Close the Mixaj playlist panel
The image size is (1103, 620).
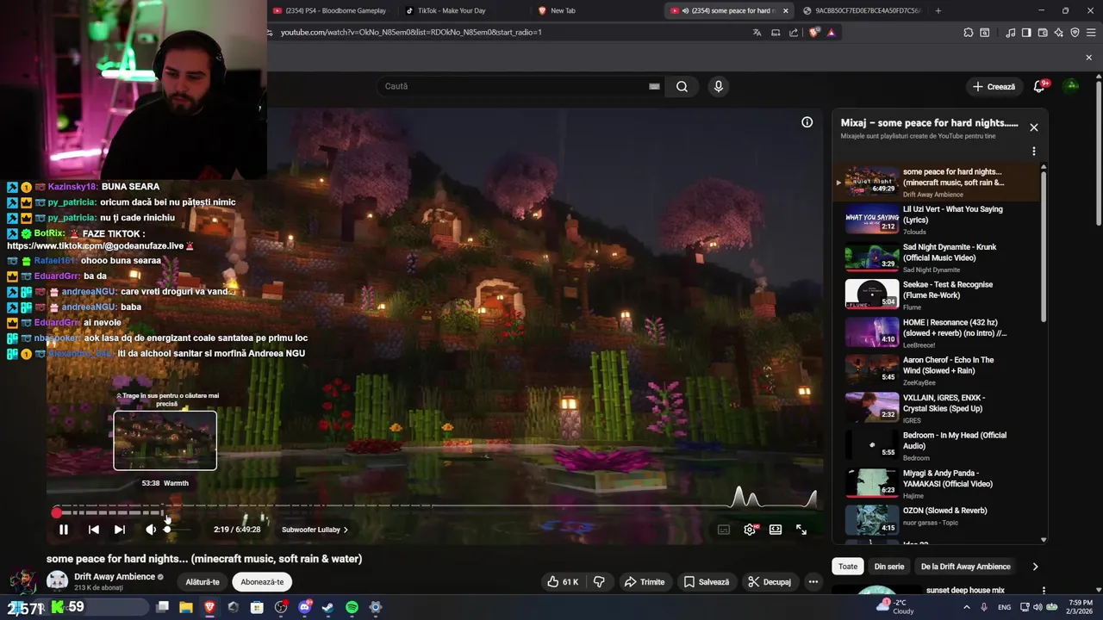[1034, 127]
